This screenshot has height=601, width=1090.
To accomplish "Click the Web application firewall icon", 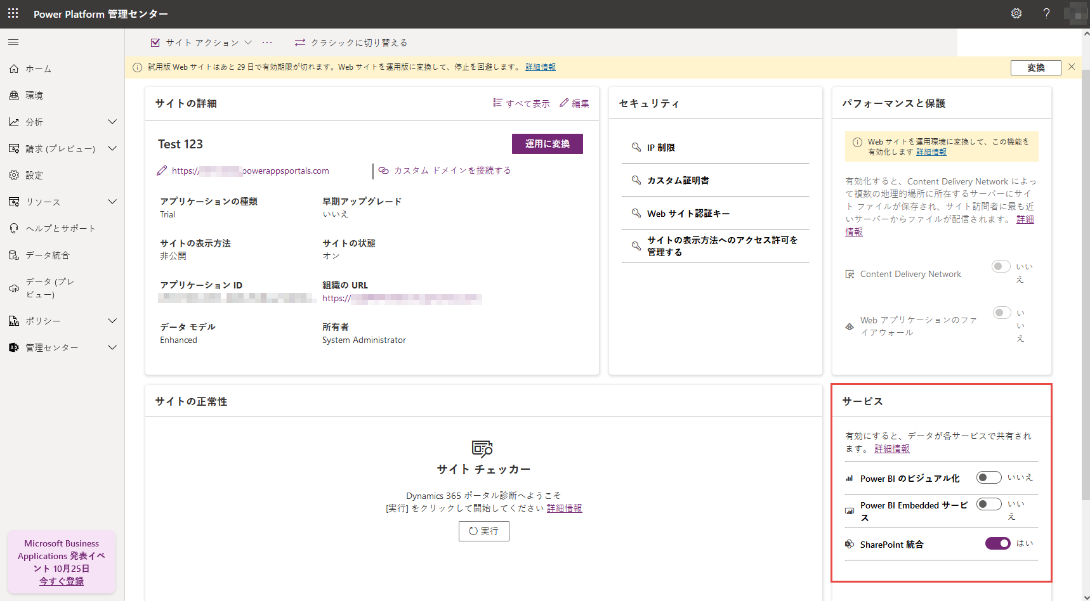I will click(x=850, y=326).
